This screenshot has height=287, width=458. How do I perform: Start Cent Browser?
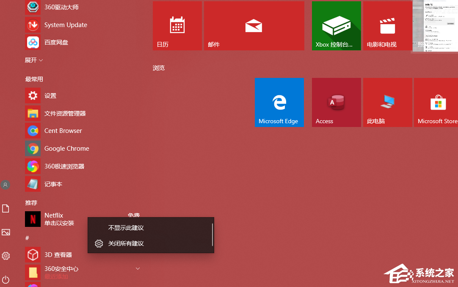[x=63, y=130]
